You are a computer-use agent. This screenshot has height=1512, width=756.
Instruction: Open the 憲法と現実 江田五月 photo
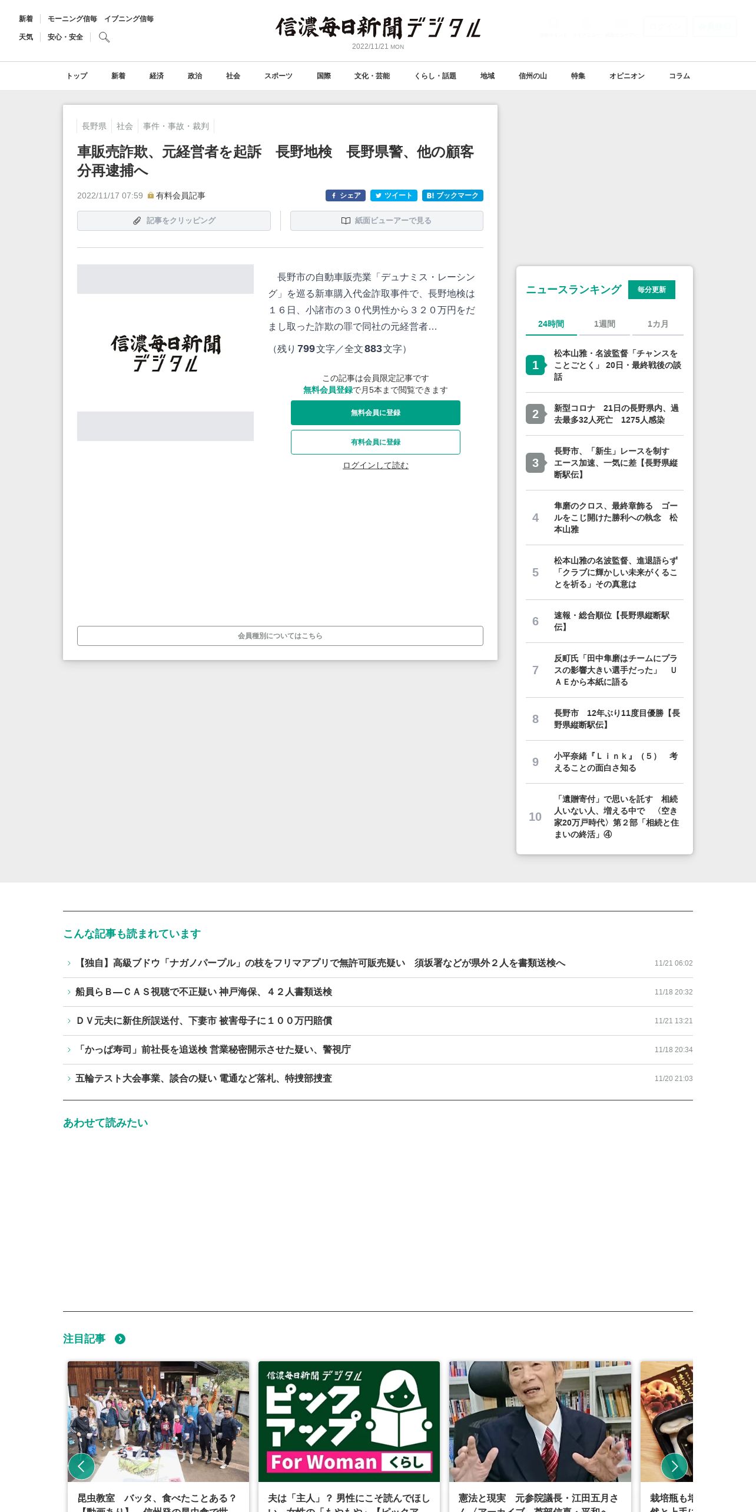coord(540,1421)
